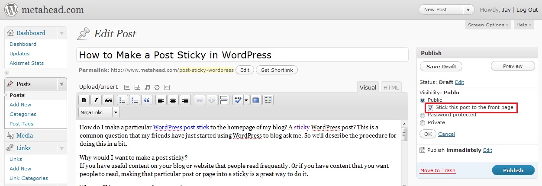
Task: Click the Preview button
Action: (x=513, y=66)
